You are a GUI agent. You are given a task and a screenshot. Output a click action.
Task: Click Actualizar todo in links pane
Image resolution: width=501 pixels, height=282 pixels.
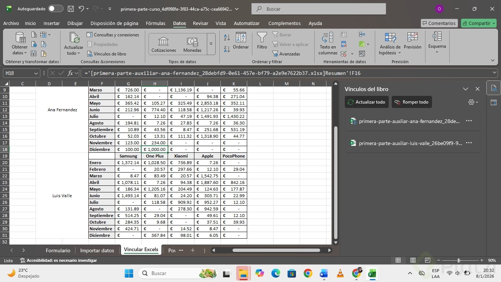(x=366, y=102)
